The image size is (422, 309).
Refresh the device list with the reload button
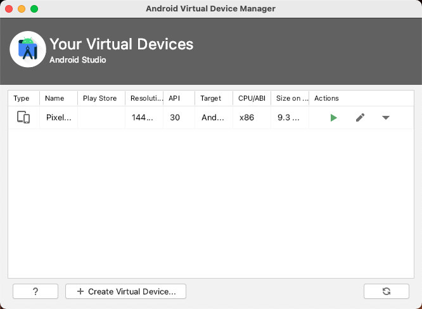[x=387, y=291]
